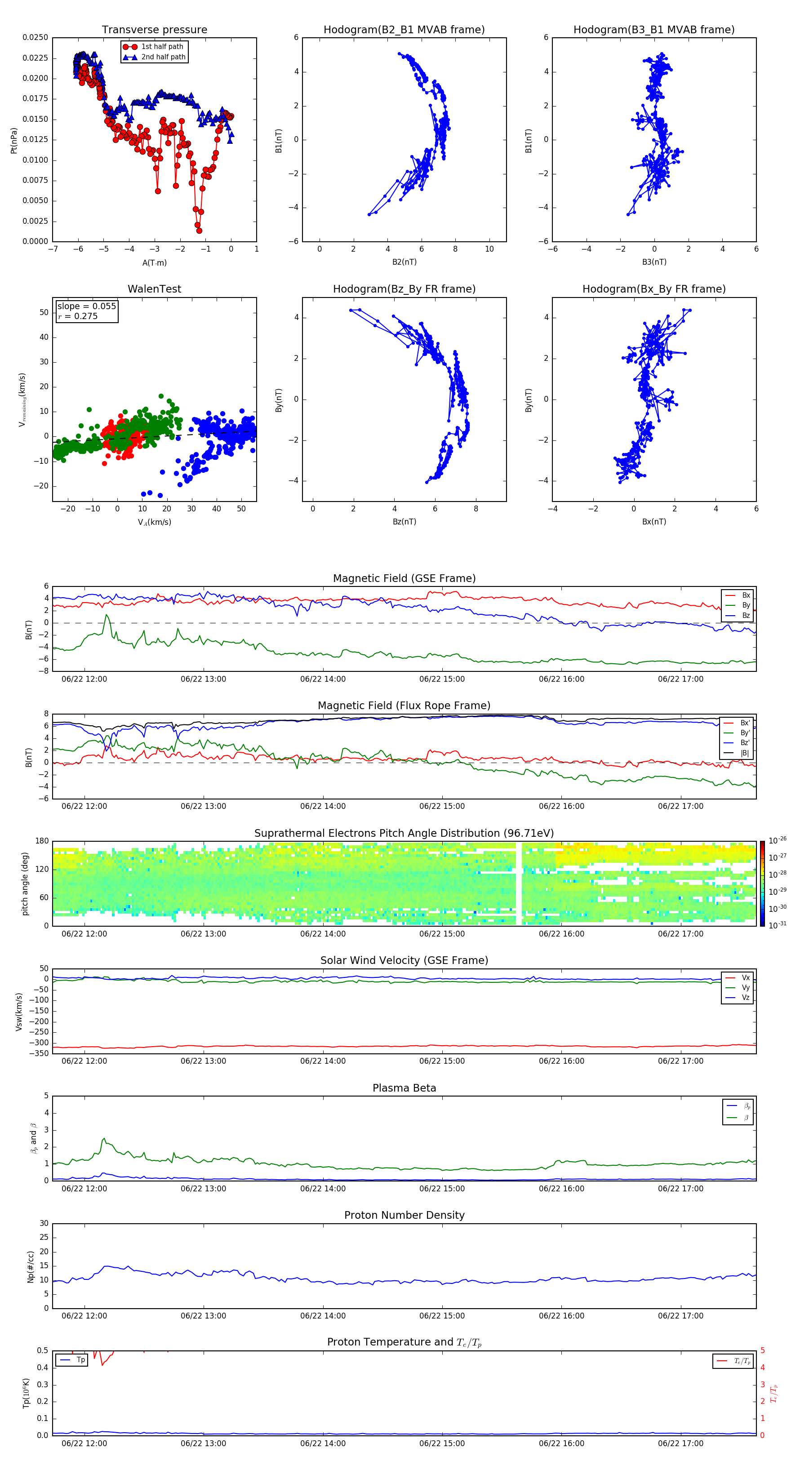Select the red 'Te/Tp' legend entry
809x1483 pixels.
(733, 1361)
